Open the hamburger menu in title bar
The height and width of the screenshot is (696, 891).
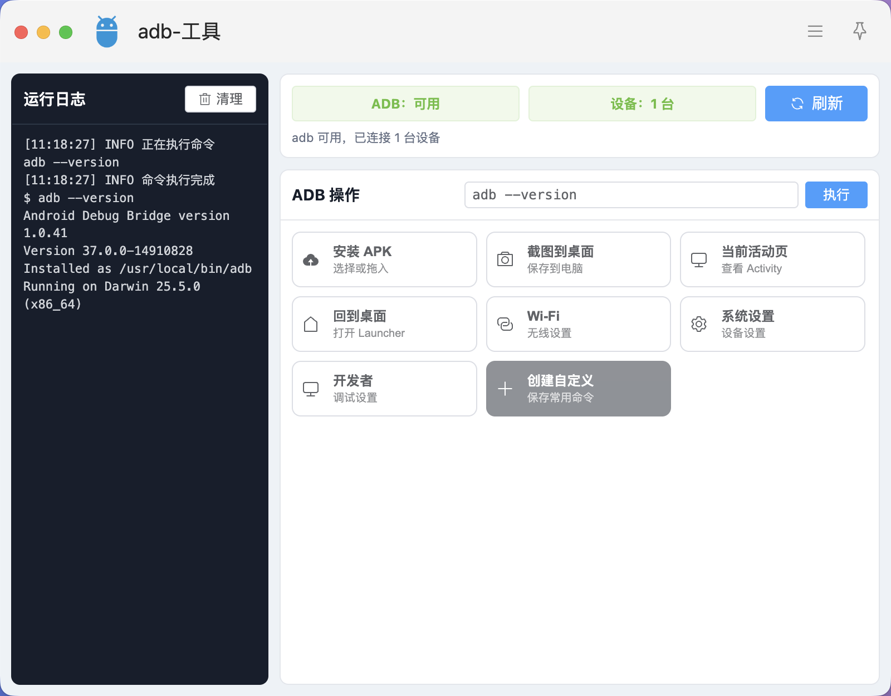815,31
